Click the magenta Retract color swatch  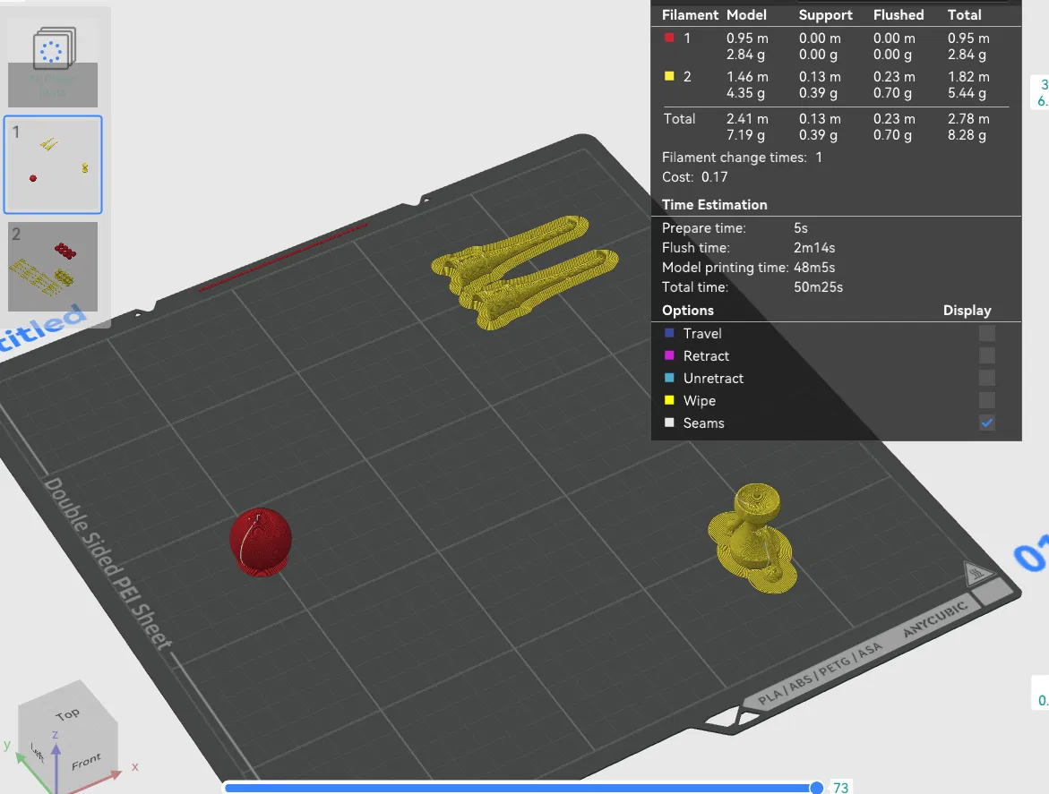point(669,354)
